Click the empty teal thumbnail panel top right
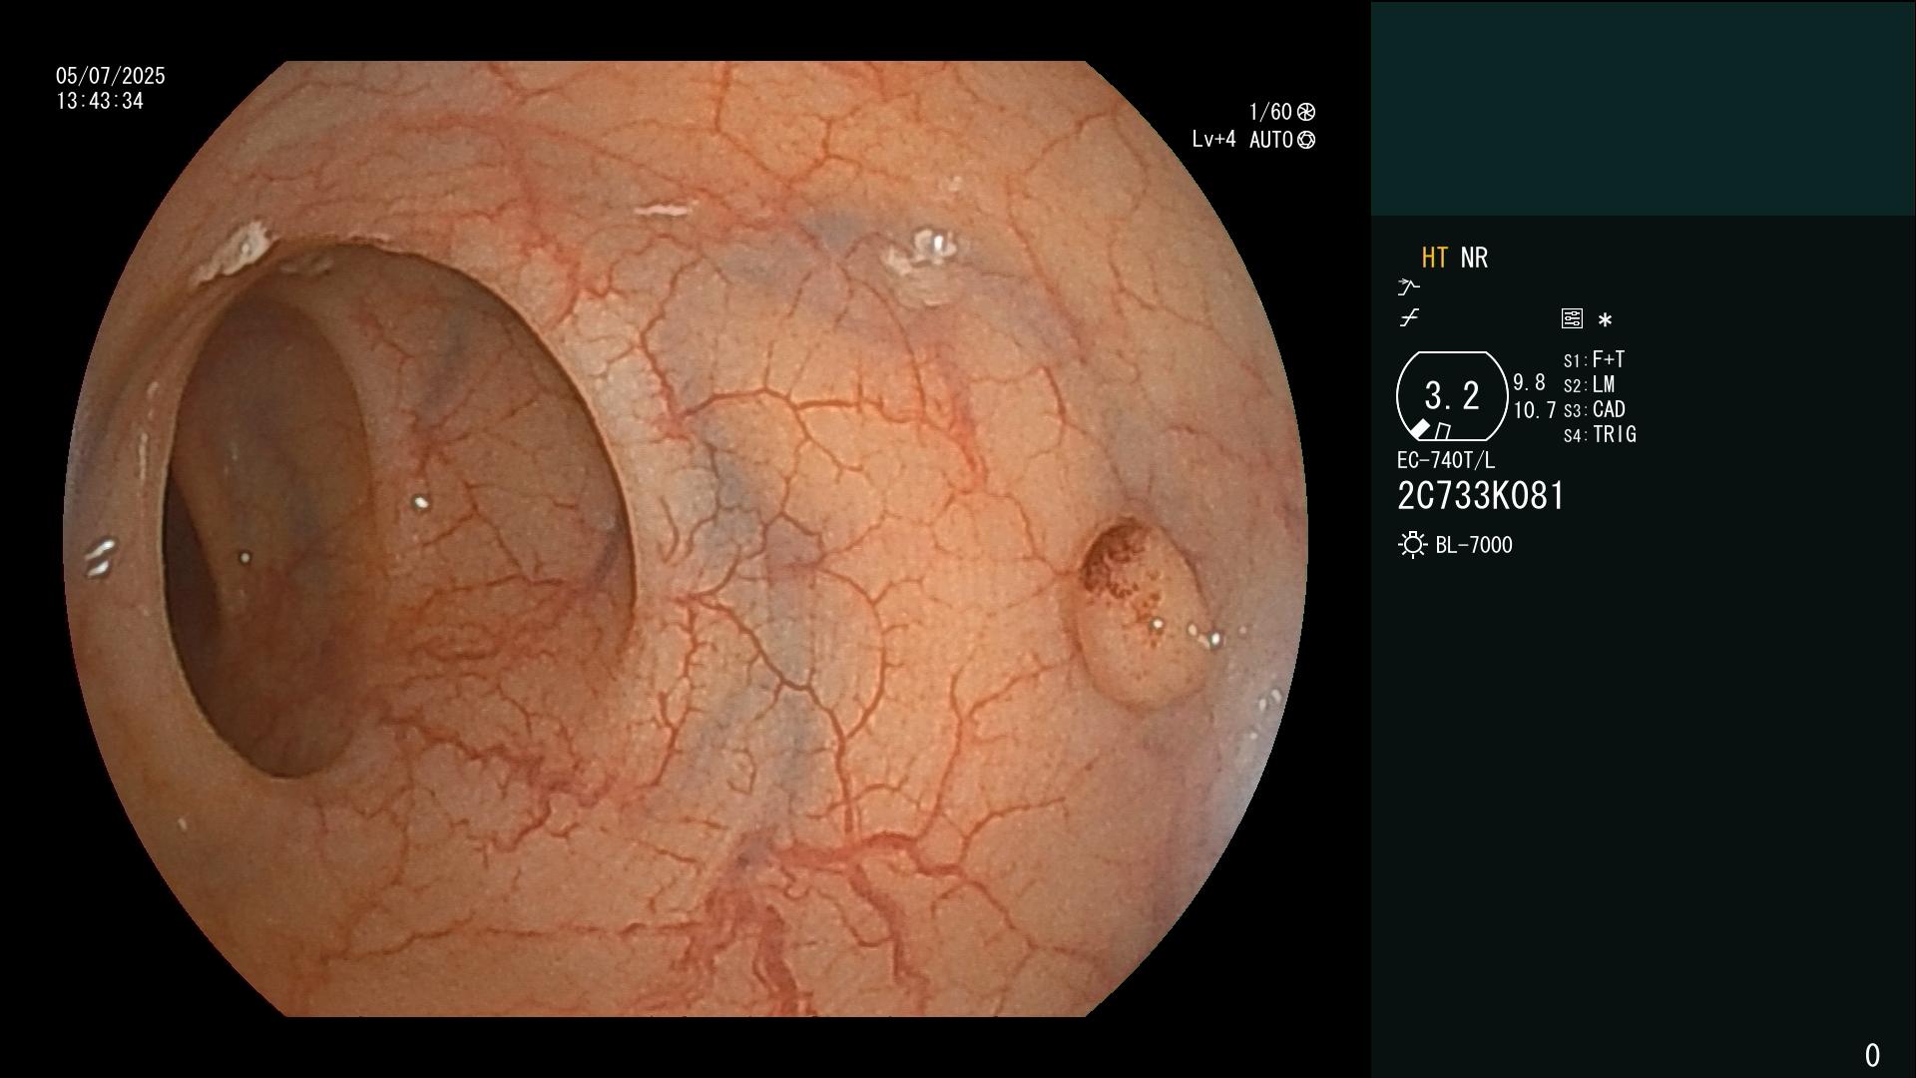The width and height of the screenshot is (1916, 1078). tap(1643, 108)
